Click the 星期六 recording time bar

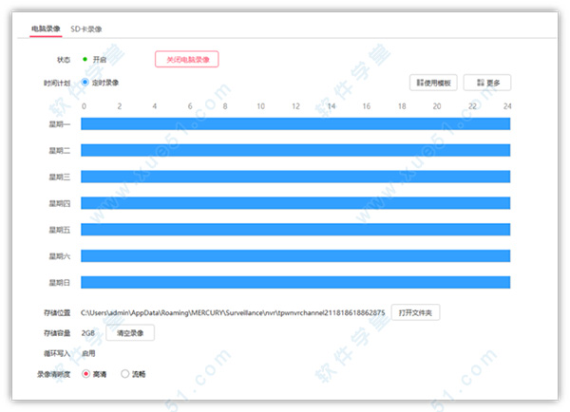295,255
